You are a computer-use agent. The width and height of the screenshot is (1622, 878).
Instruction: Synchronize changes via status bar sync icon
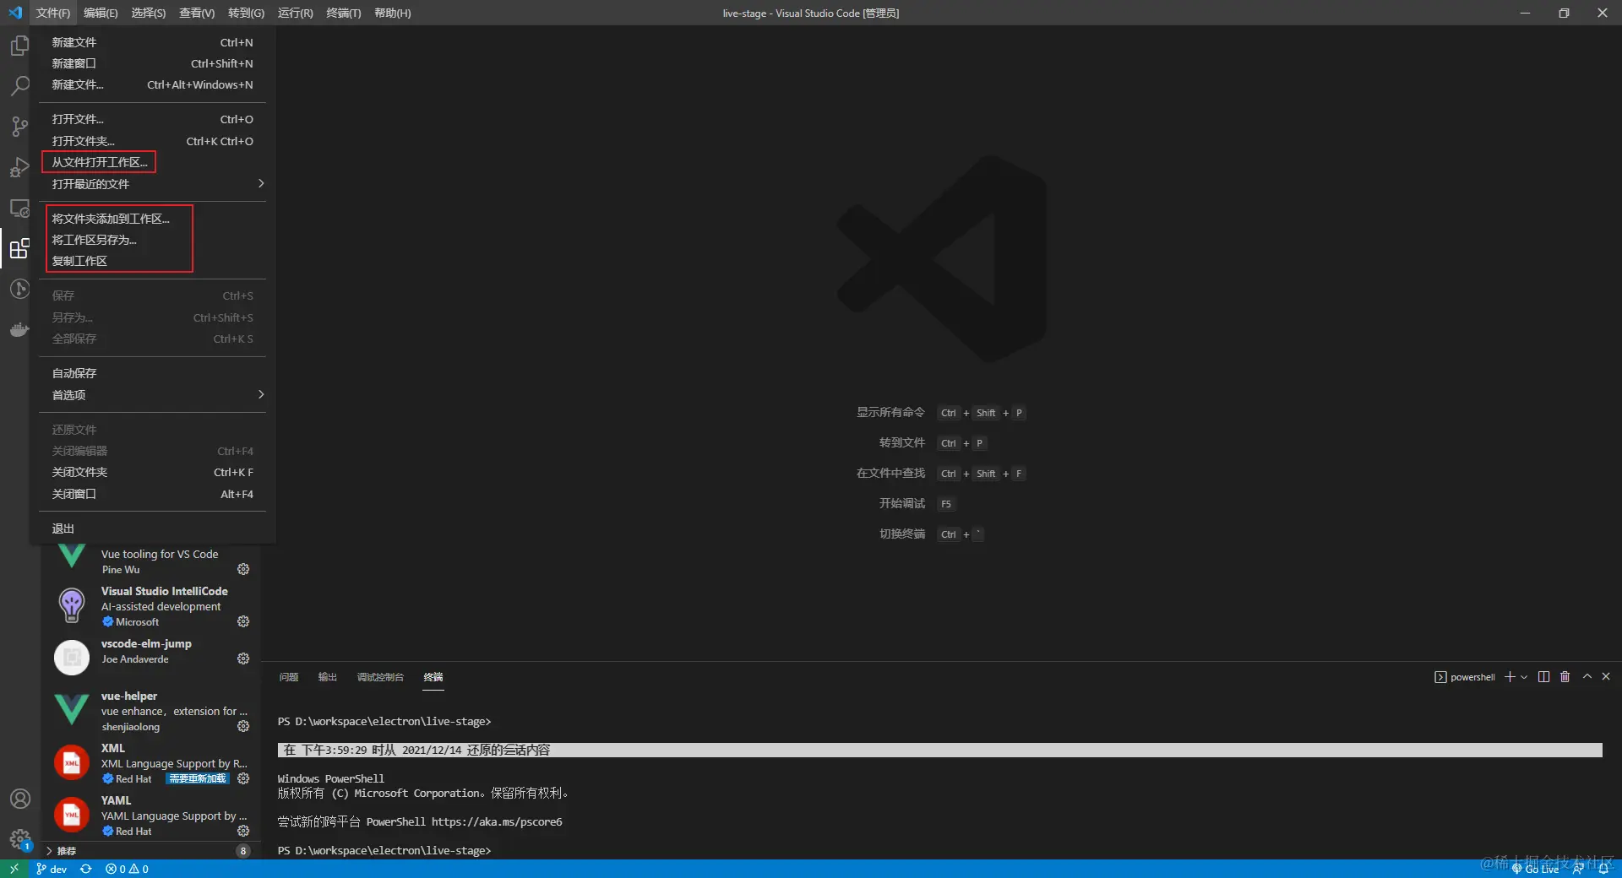tap(85, 869)
